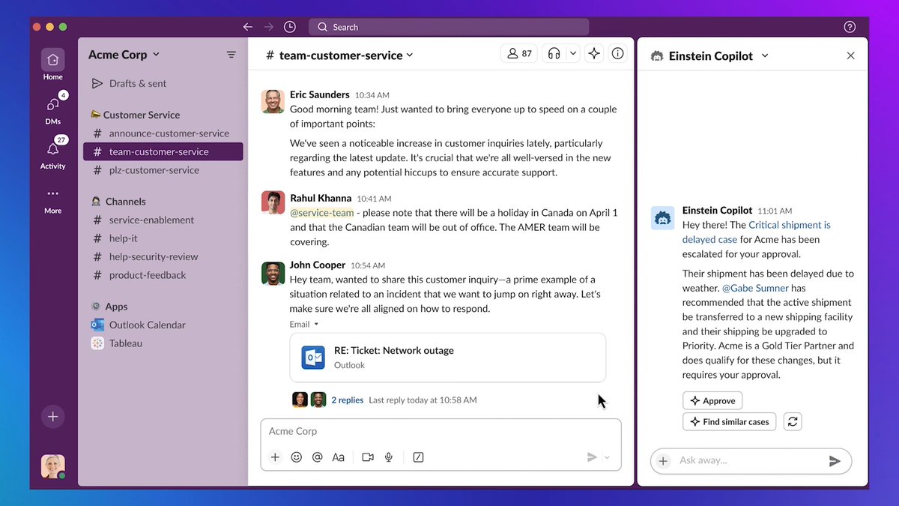This screenshot has width=899, height=506.
Task: View the 2 replies thread
Action: [347, 400]
